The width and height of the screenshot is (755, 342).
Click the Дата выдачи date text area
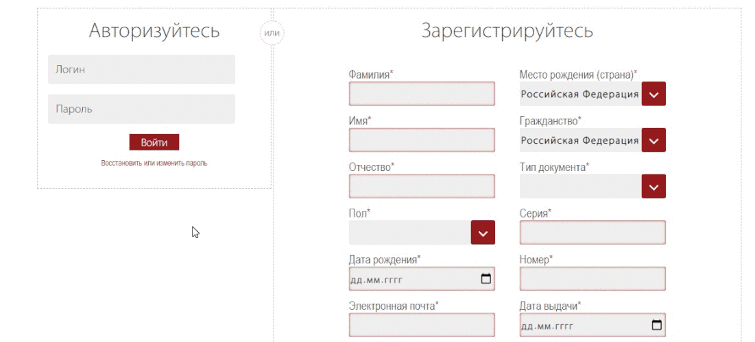576,325
